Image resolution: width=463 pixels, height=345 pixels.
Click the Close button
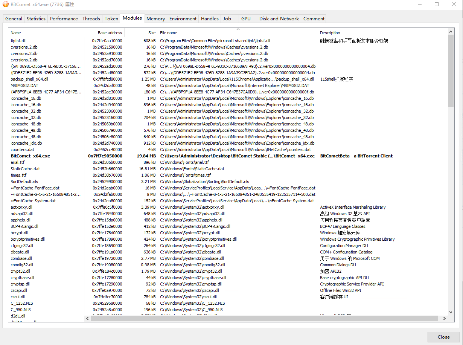click(443, 337)
